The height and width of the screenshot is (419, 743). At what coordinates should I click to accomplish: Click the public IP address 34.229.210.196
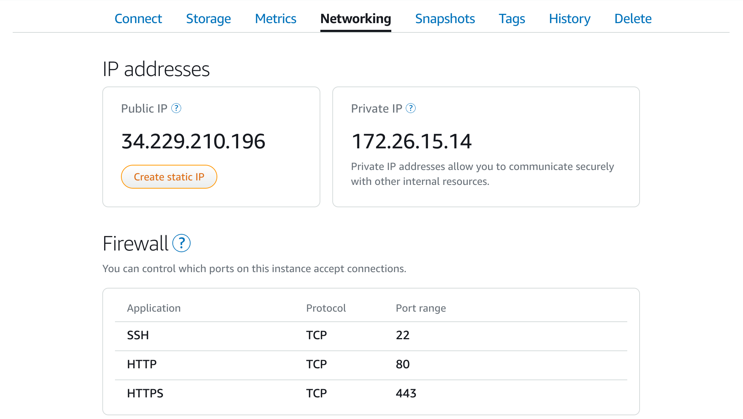point(193,141)
